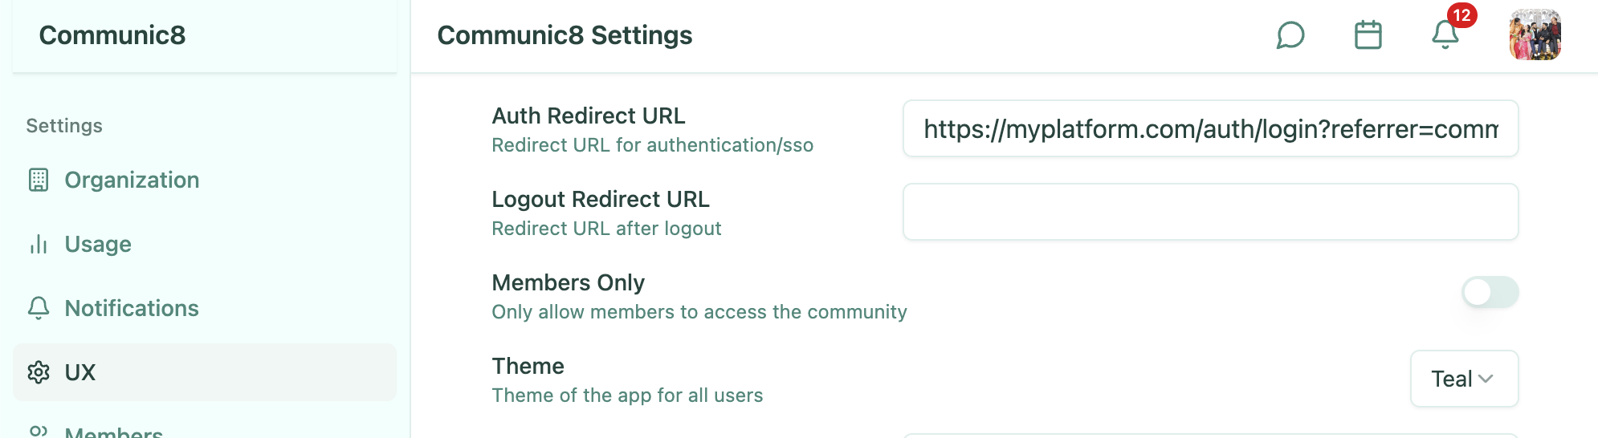Click the Members people icon
The width and height of the screenshot is (1598, 438).
point(39,432)
